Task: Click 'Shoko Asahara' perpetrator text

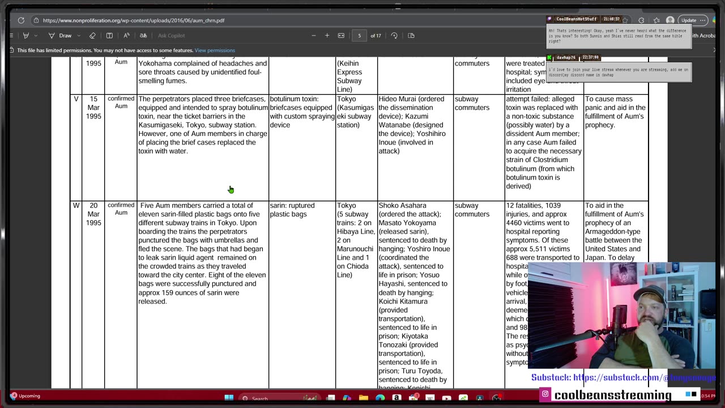Action: point(402,206)
